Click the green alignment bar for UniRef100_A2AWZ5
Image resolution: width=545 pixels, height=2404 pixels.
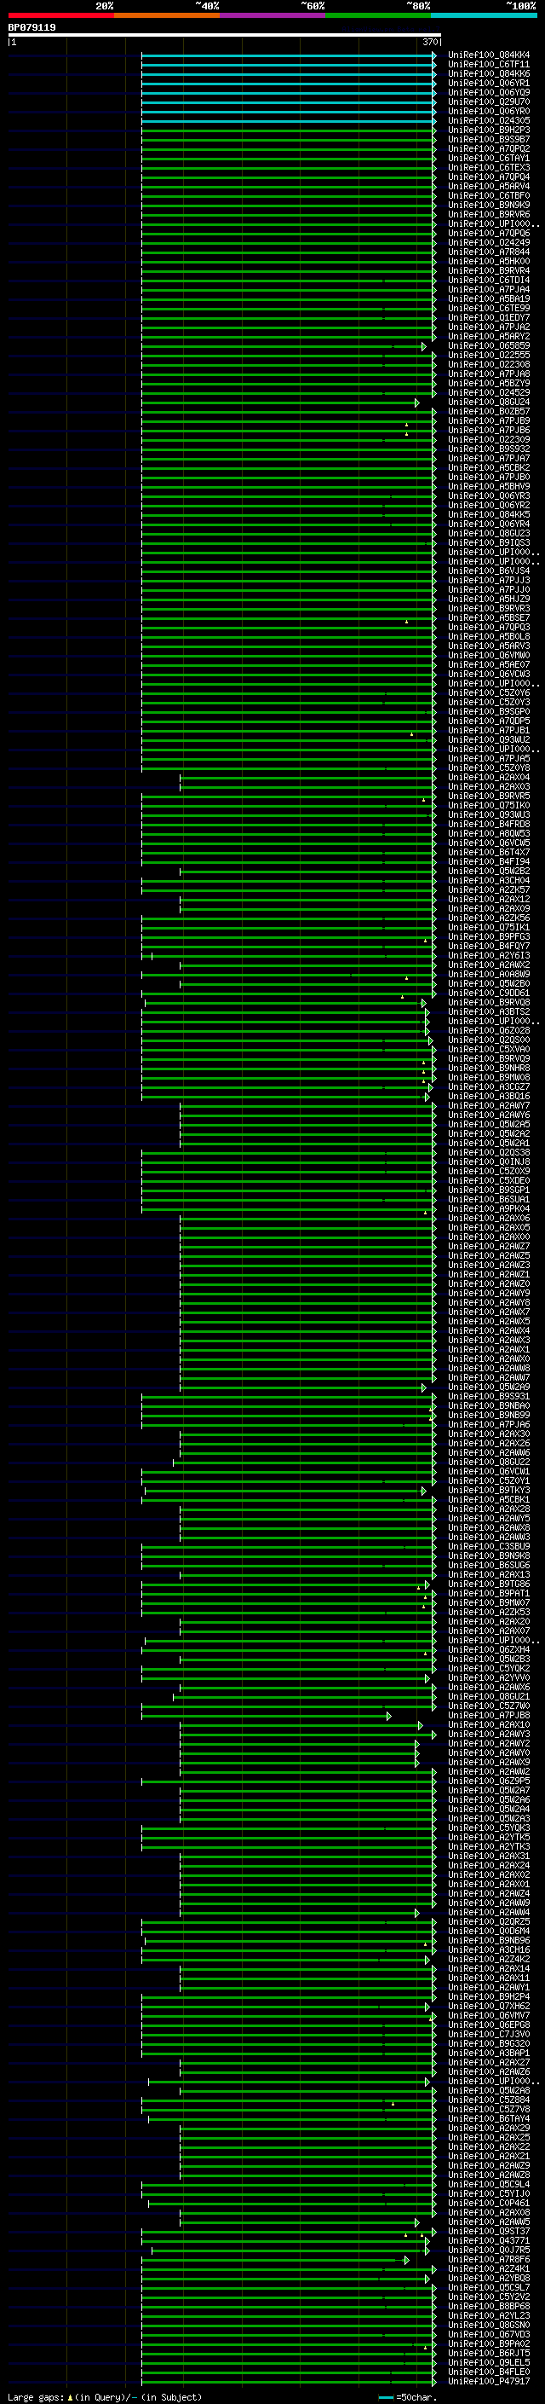[x=307, y=1257]
